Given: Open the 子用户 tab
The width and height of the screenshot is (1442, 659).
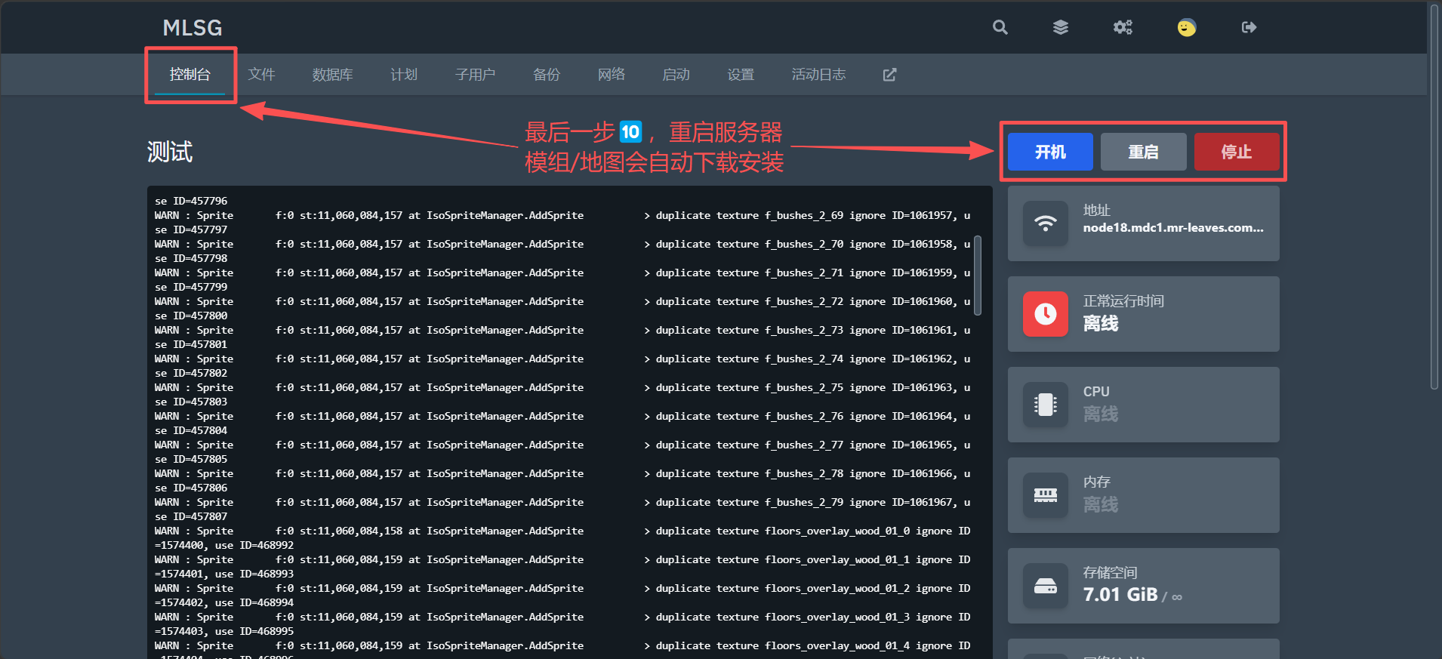Looking at the screenshot, I should click(476, 74).
